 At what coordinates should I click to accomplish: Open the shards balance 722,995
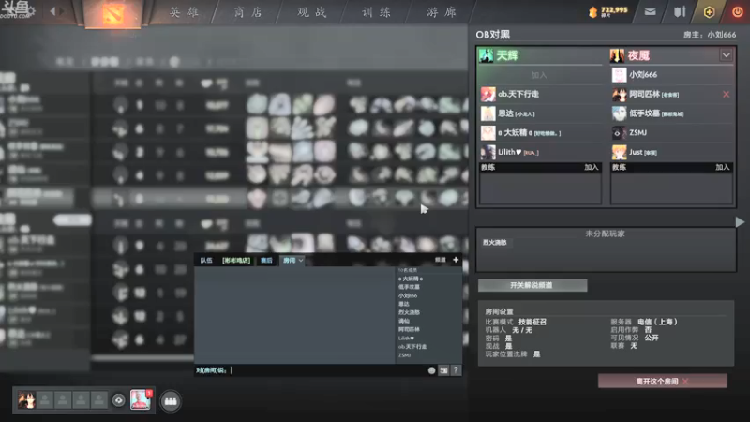[x=607, y=11]
